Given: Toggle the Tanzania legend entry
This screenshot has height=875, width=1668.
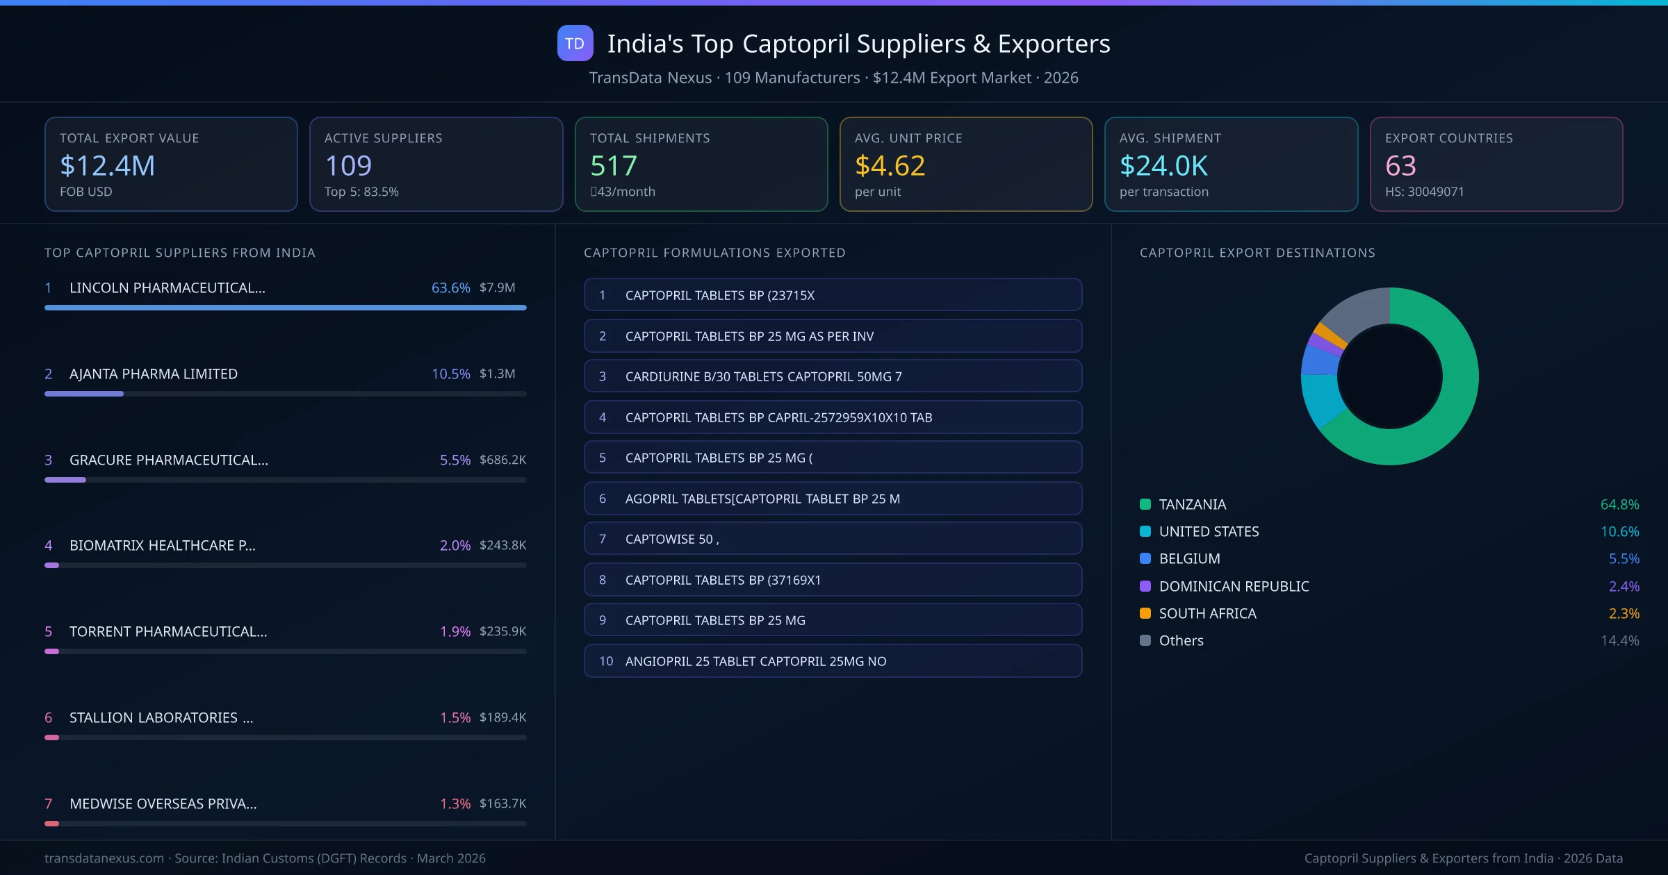Looking at the screenshot, I should point(1192,504).
